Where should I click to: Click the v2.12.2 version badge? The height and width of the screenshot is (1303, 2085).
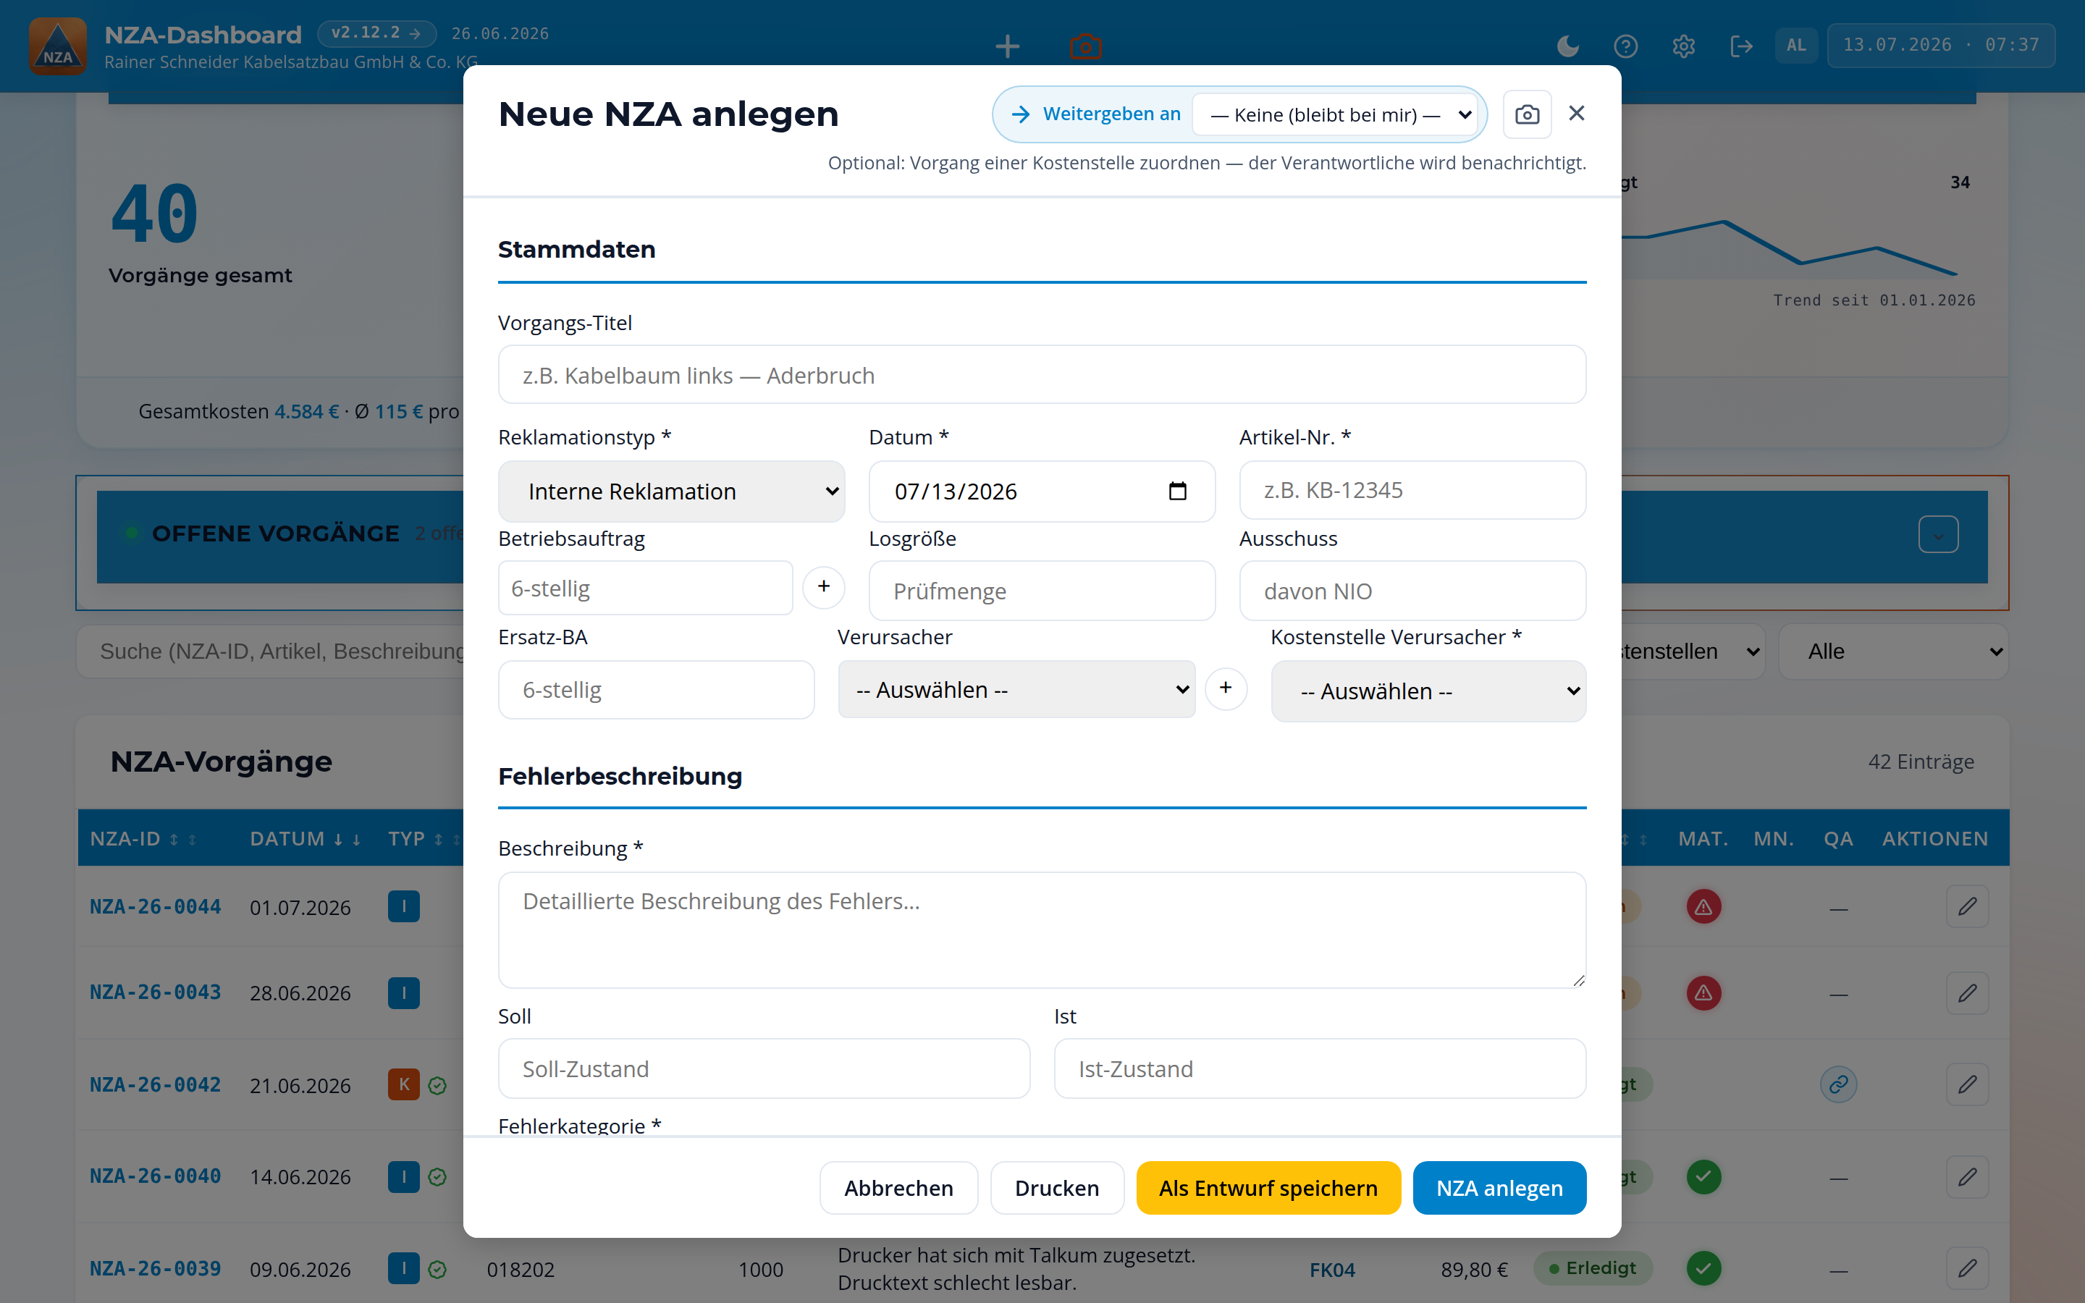[376, 33]
